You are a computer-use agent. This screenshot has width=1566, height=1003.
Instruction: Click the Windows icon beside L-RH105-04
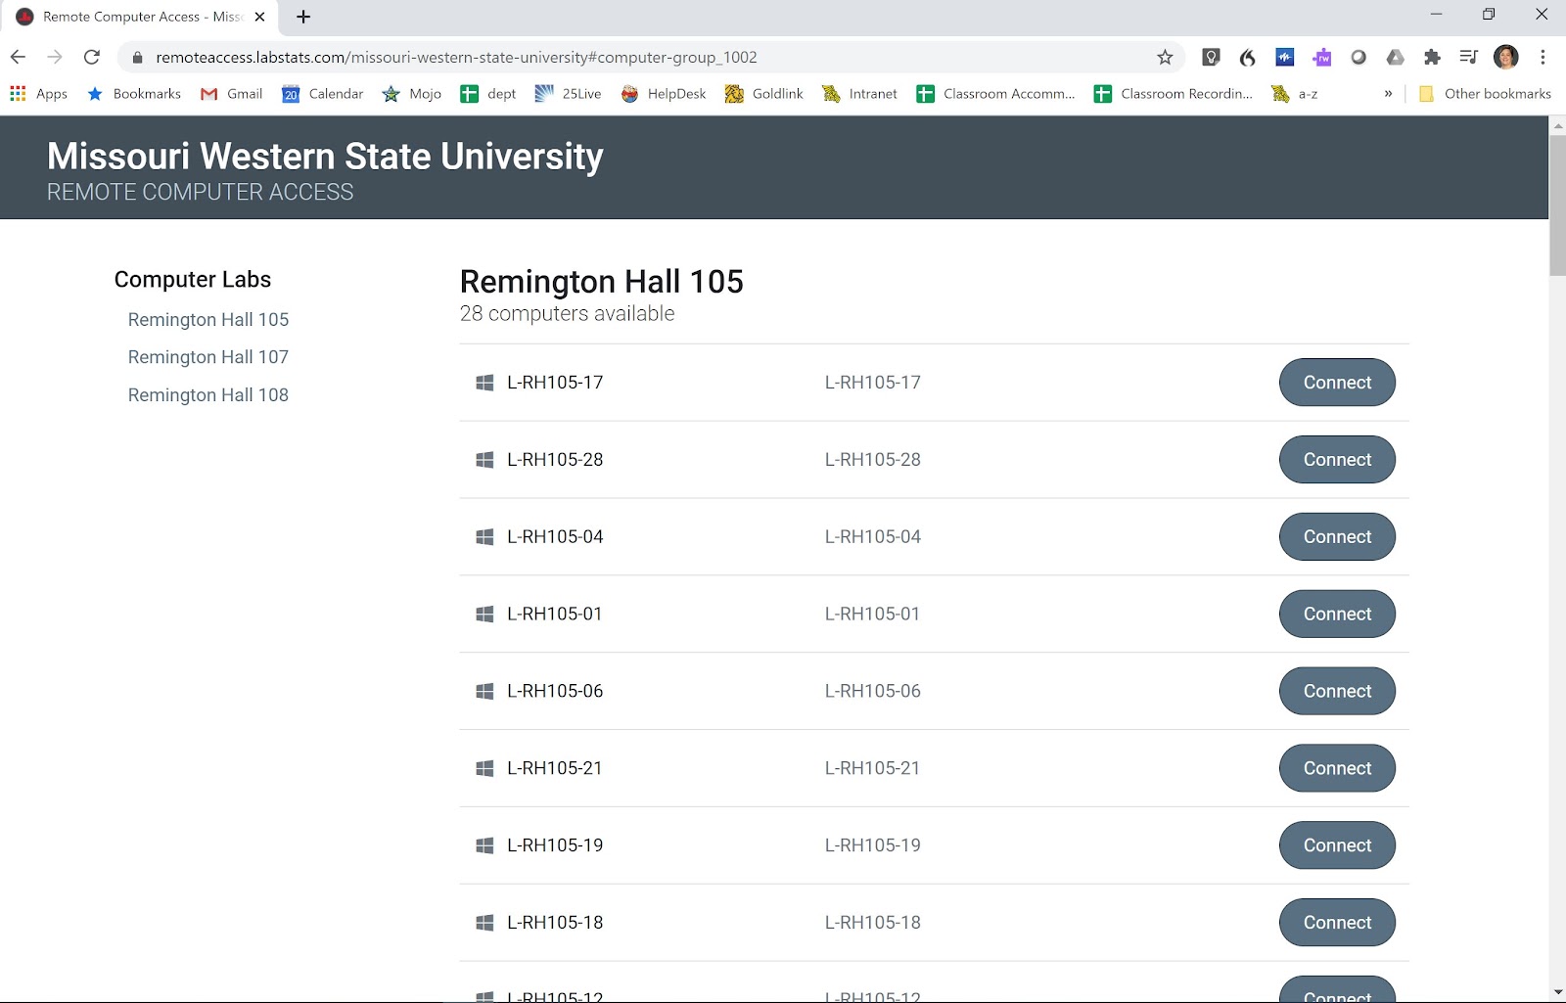pyautogui.click(x=484, y=537)
